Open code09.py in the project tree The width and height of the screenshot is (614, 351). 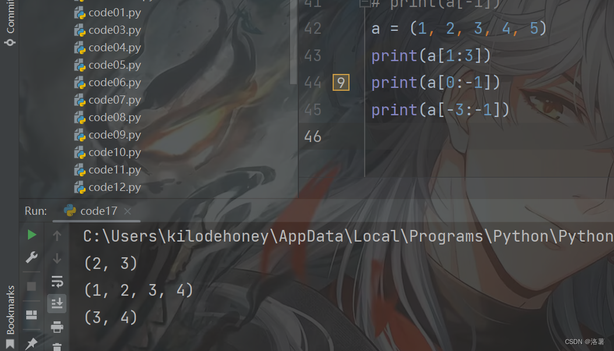pyautogui.click(x=115, y=135)
